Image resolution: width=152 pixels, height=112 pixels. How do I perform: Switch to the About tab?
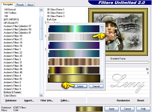pos(30,5)
